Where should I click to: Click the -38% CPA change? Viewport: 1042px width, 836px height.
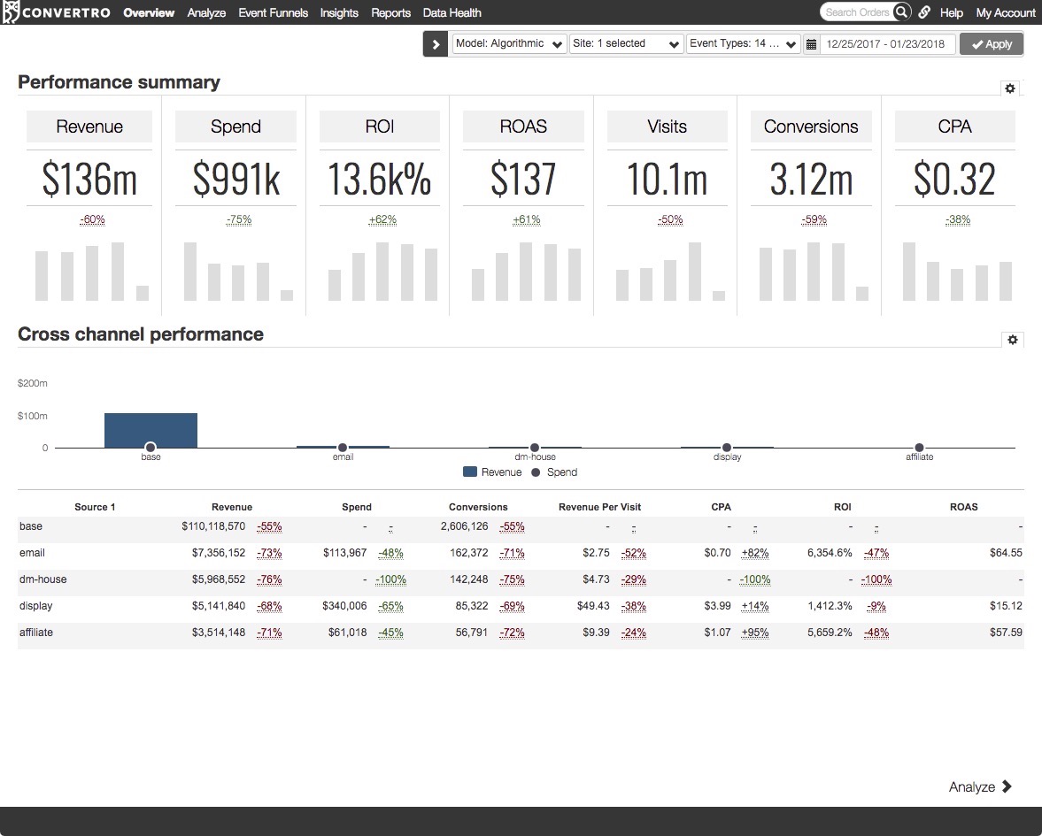pos(958,219)
